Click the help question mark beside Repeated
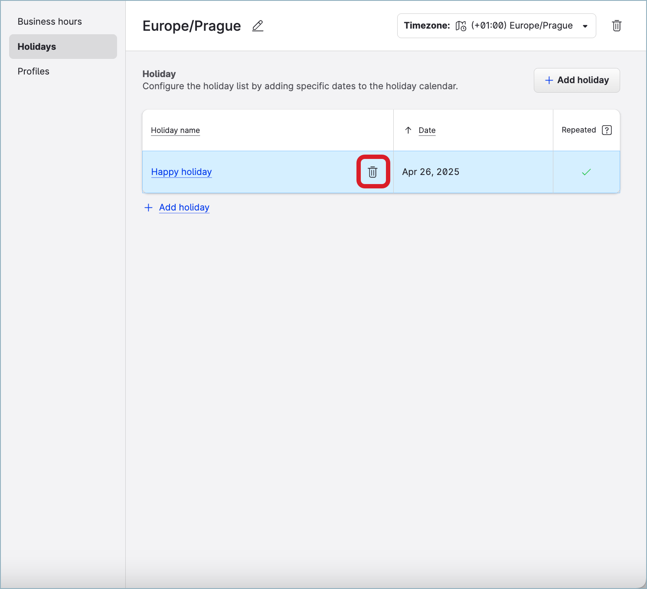 607,130
